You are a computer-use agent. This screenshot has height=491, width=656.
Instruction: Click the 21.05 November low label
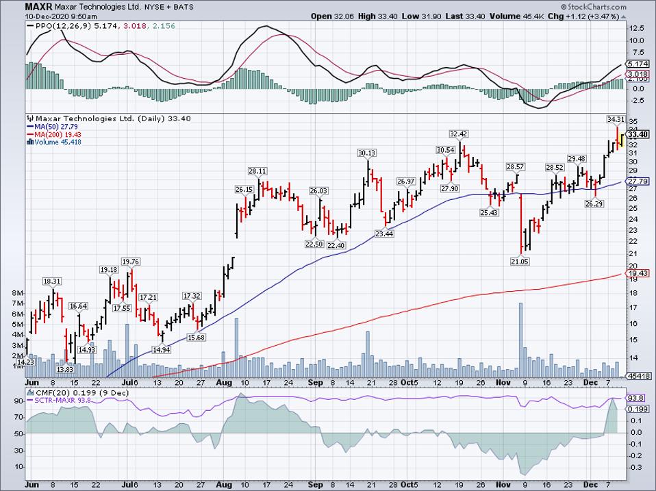coord(520,262)
